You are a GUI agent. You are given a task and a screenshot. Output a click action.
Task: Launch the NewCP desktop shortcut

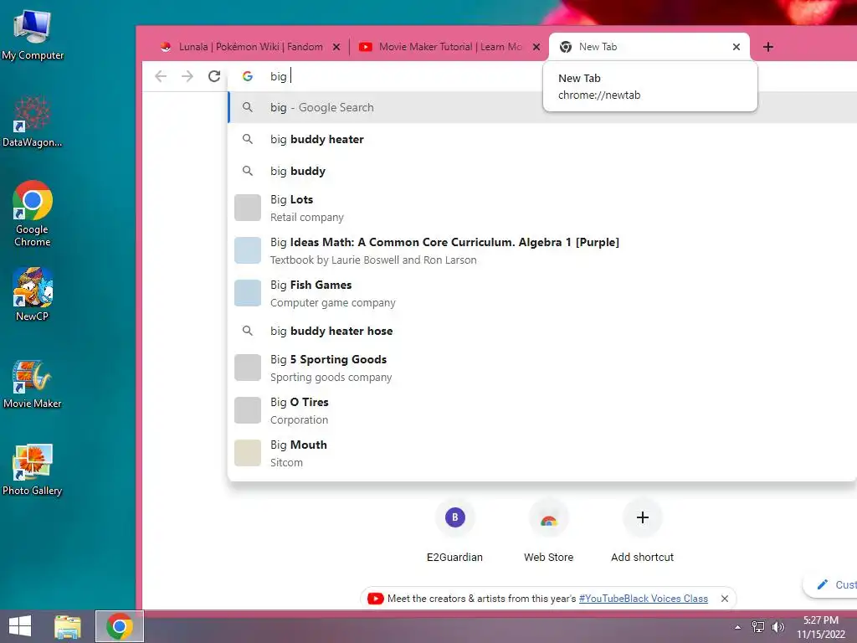33,294
